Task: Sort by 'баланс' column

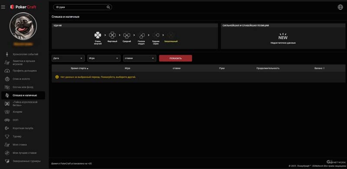Action: click(x=320, y=68)
